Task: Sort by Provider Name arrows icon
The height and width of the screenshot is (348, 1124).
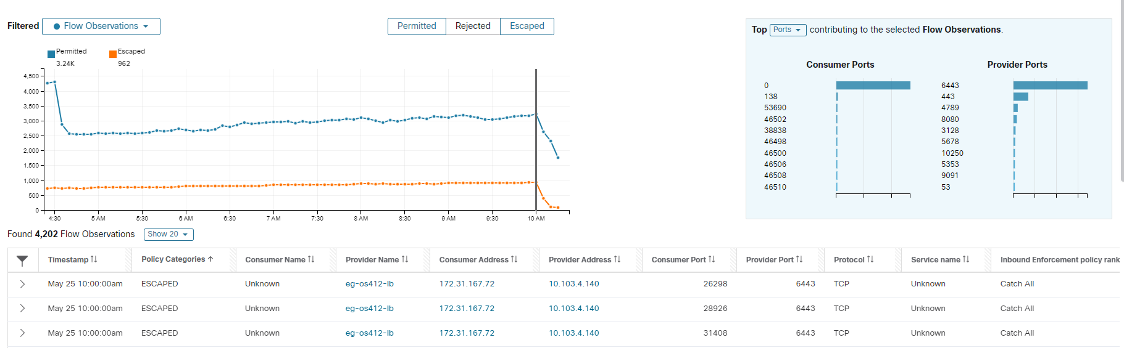Action: click(405, 259)
